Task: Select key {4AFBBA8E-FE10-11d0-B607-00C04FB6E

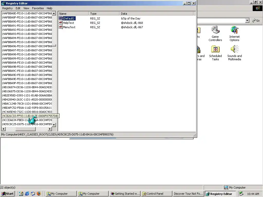Action: pyautogui.click(x=27, y=13)
